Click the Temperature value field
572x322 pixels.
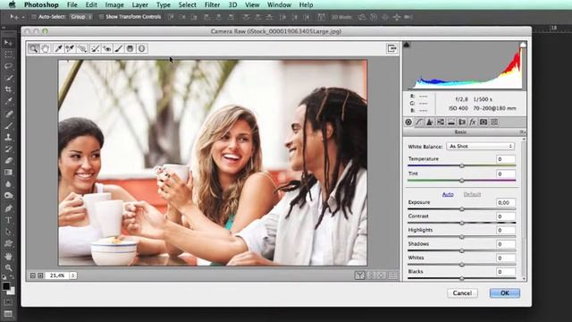(506, 159)
